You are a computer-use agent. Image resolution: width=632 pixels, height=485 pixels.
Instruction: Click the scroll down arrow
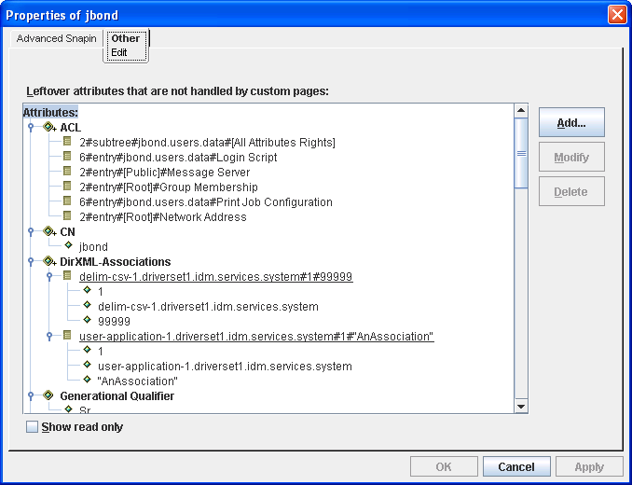point(521,407)
